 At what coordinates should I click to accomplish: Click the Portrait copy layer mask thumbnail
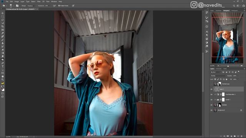219,84
